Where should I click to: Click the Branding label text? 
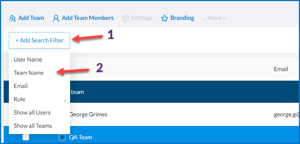[x=182, y=18]
